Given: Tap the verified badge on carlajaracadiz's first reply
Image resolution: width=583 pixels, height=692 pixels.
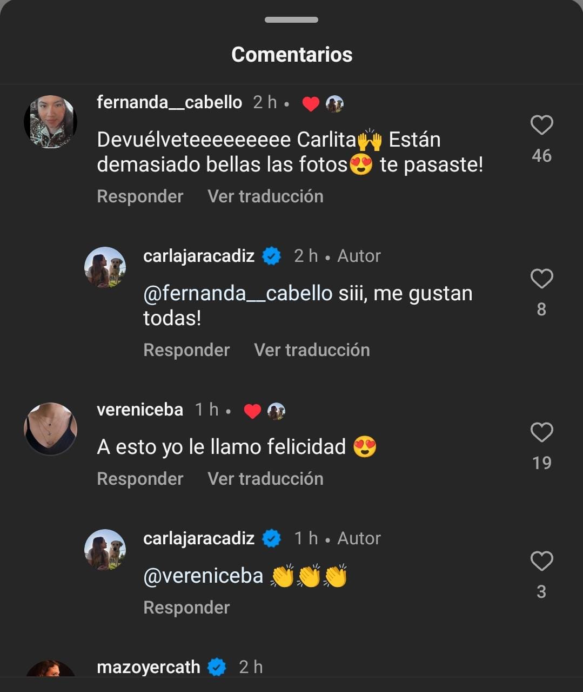Looking at the screenshot, I should (x=271, y=255).
